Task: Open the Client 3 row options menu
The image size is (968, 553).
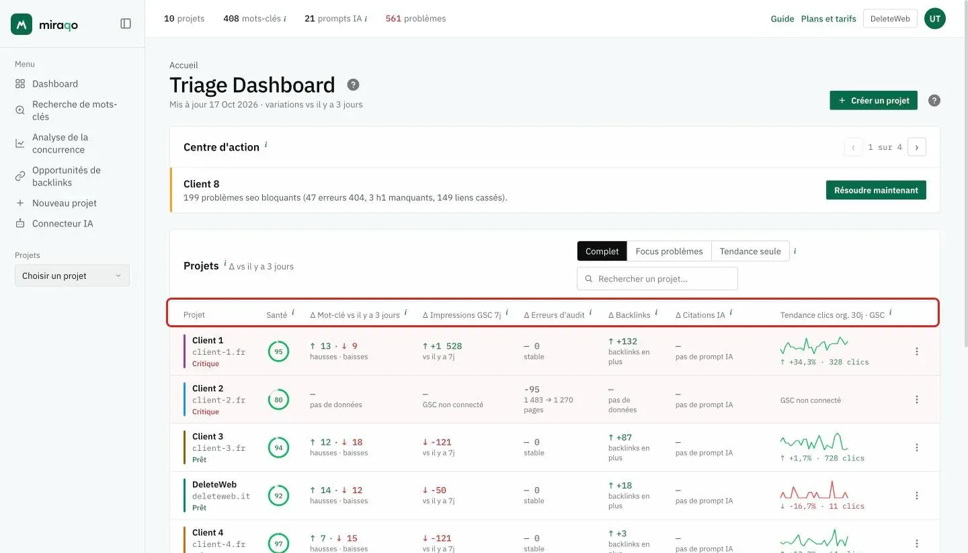Action: pos(917,448)
